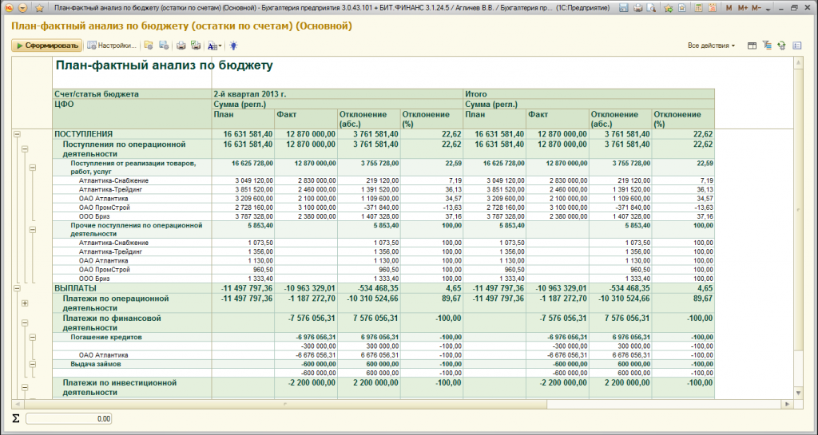Open the font settings dropdown arrow
818x435 pixels.
click(220, 45)
